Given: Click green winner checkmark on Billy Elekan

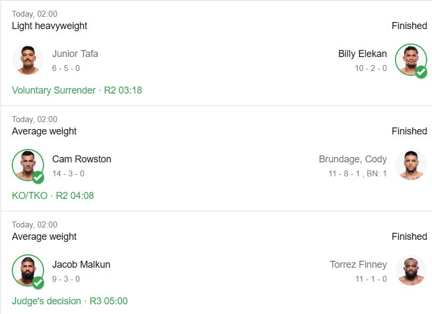Looking at the screenshot, I should click(421, 72).
